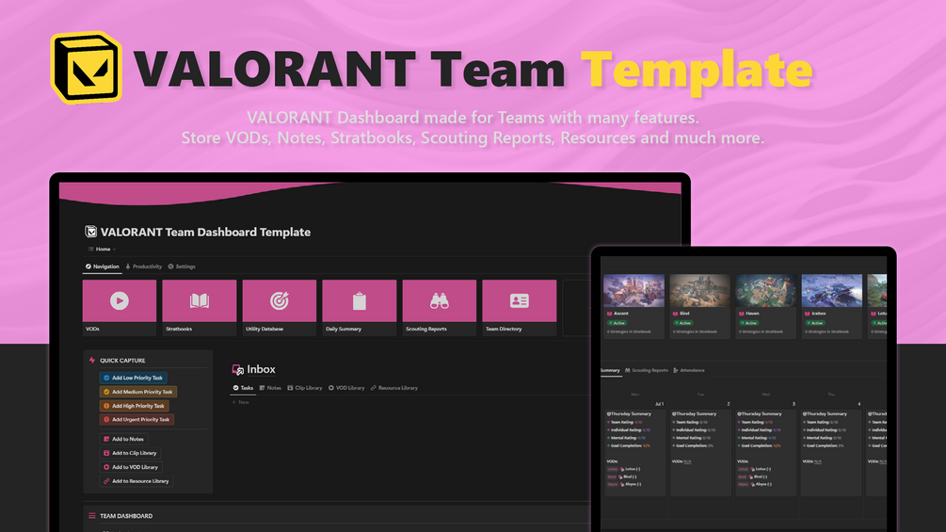Open the Stratbooks open-book icon card
This screenshot has height=532, width=946.
(x=200, y=307)
